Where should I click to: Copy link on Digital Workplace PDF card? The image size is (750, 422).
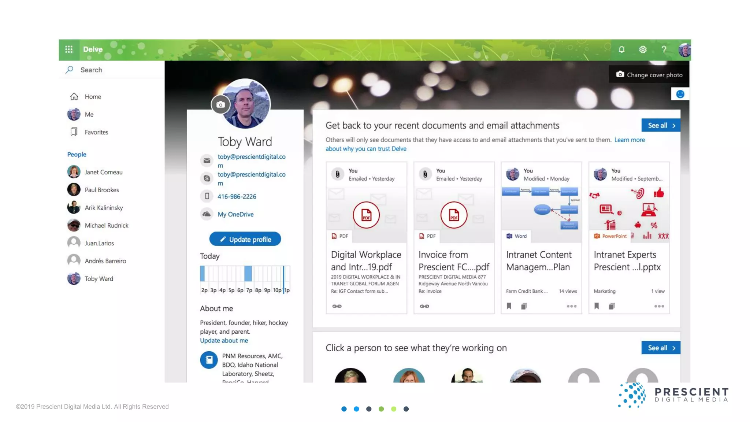[337, 306]
